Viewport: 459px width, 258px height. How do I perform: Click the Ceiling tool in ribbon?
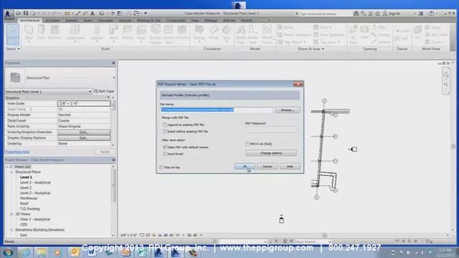[x=128, y=32]
